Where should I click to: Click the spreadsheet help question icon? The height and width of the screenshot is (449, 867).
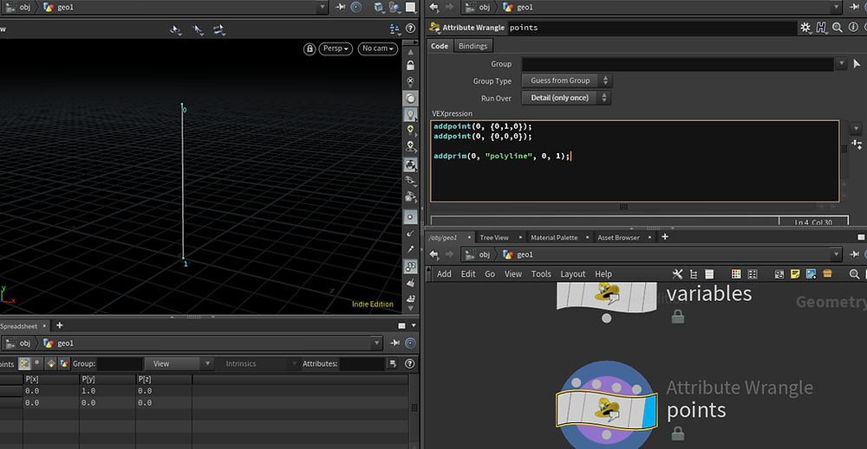(x=410, y=363)
